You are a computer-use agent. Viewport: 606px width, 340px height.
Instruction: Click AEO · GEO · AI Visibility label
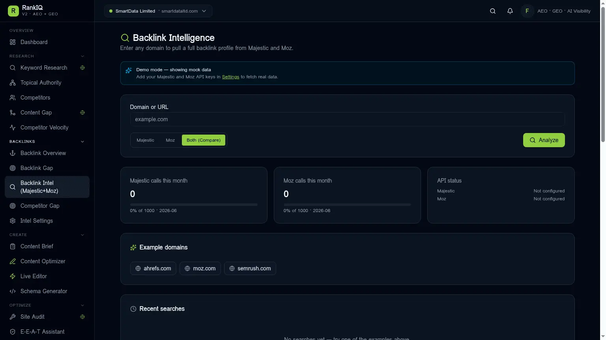click(x=564, y=11)
